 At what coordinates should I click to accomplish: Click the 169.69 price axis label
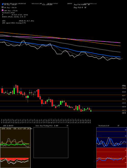tap(124, 92)
